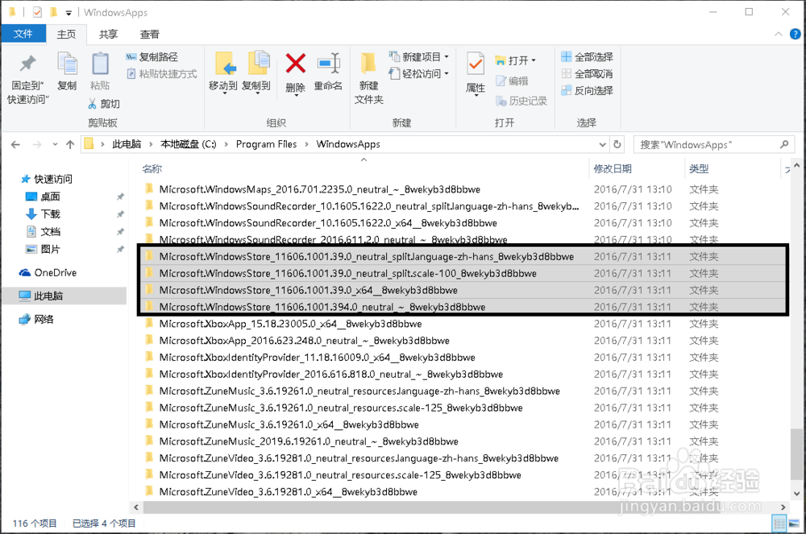The height and width of the screenshot is (534, 806).
Task: Click Move to (移动到) icon
Action: [x=225, y=64]
